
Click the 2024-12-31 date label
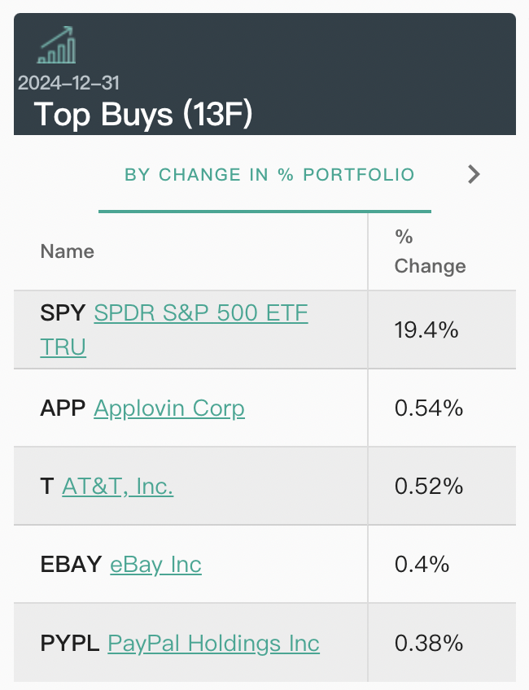(x=68, y=83)
